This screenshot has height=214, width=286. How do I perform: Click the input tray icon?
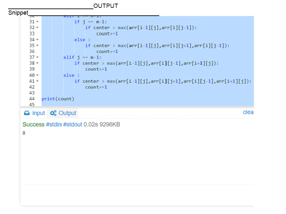[27, 113]
